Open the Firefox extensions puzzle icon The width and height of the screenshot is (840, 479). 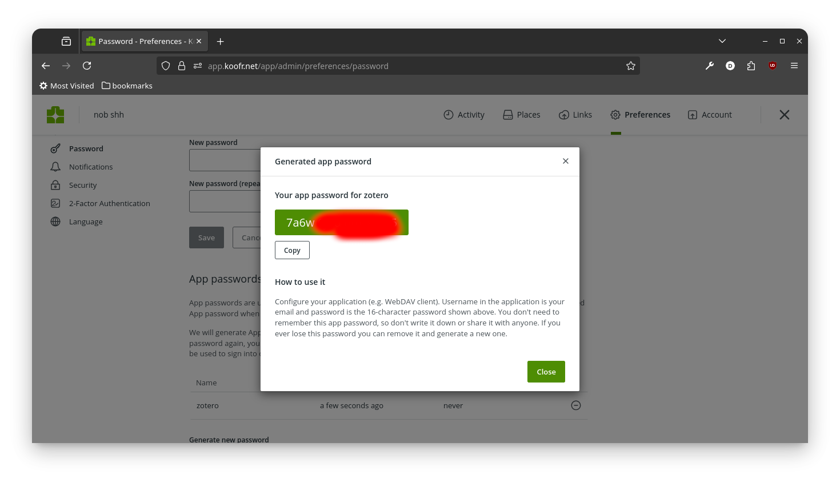coord(751,66)
